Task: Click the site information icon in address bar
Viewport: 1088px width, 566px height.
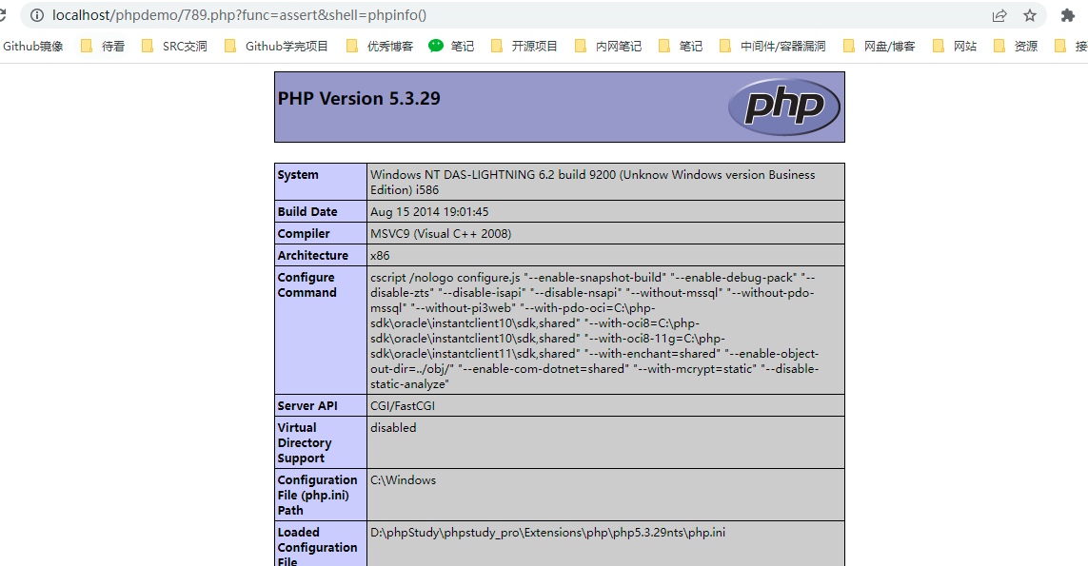Action: (x=37, y=15)
